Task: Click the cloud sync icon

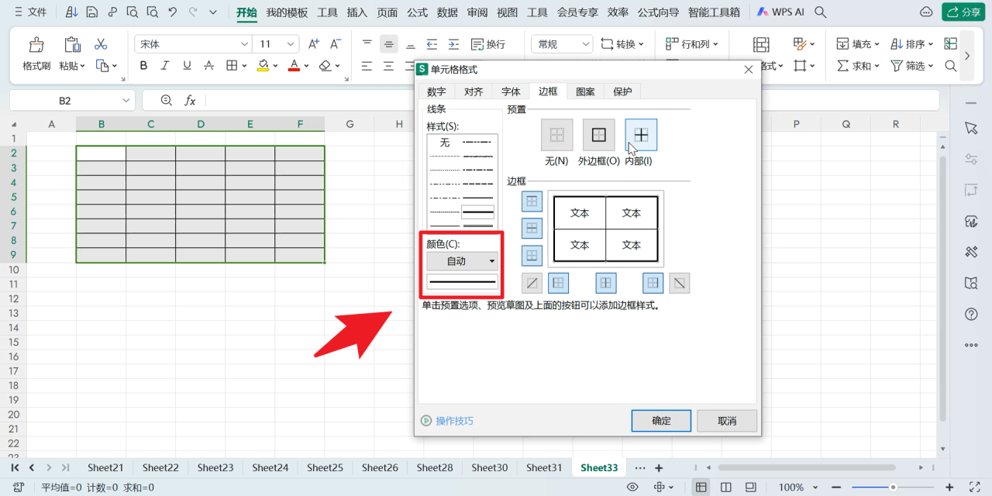Action: 925,12
